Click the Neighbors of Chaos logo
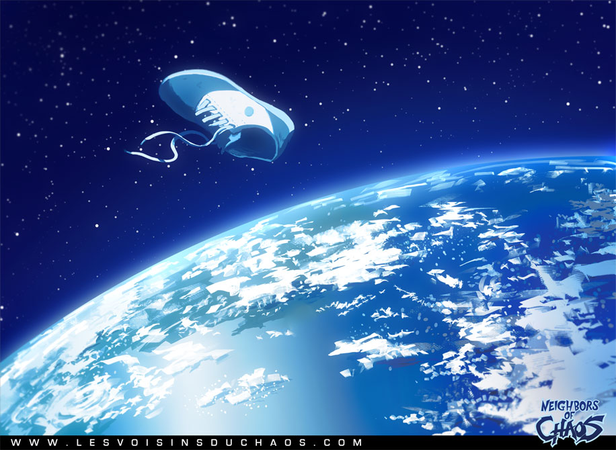616x450 pixels. (x=570, y=419)
